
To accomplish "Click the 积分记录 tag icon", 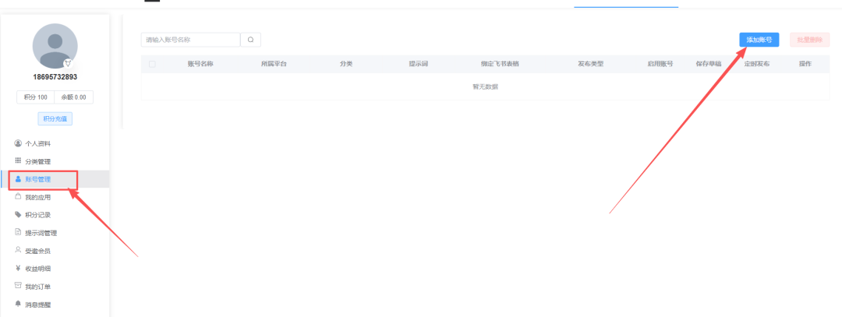I will click(x=18, y=214).
